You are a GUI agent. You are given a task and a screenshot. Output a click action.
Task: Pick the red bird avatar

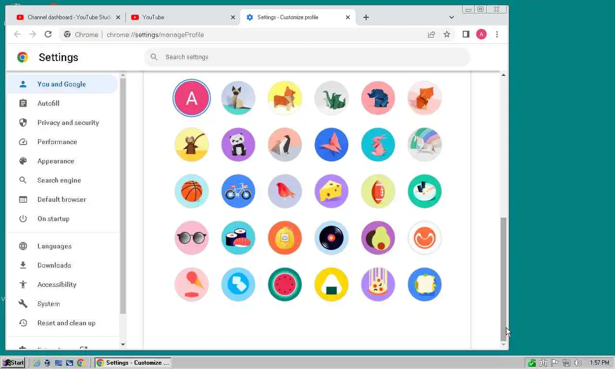pyautogui.click(x=285, y=191)
